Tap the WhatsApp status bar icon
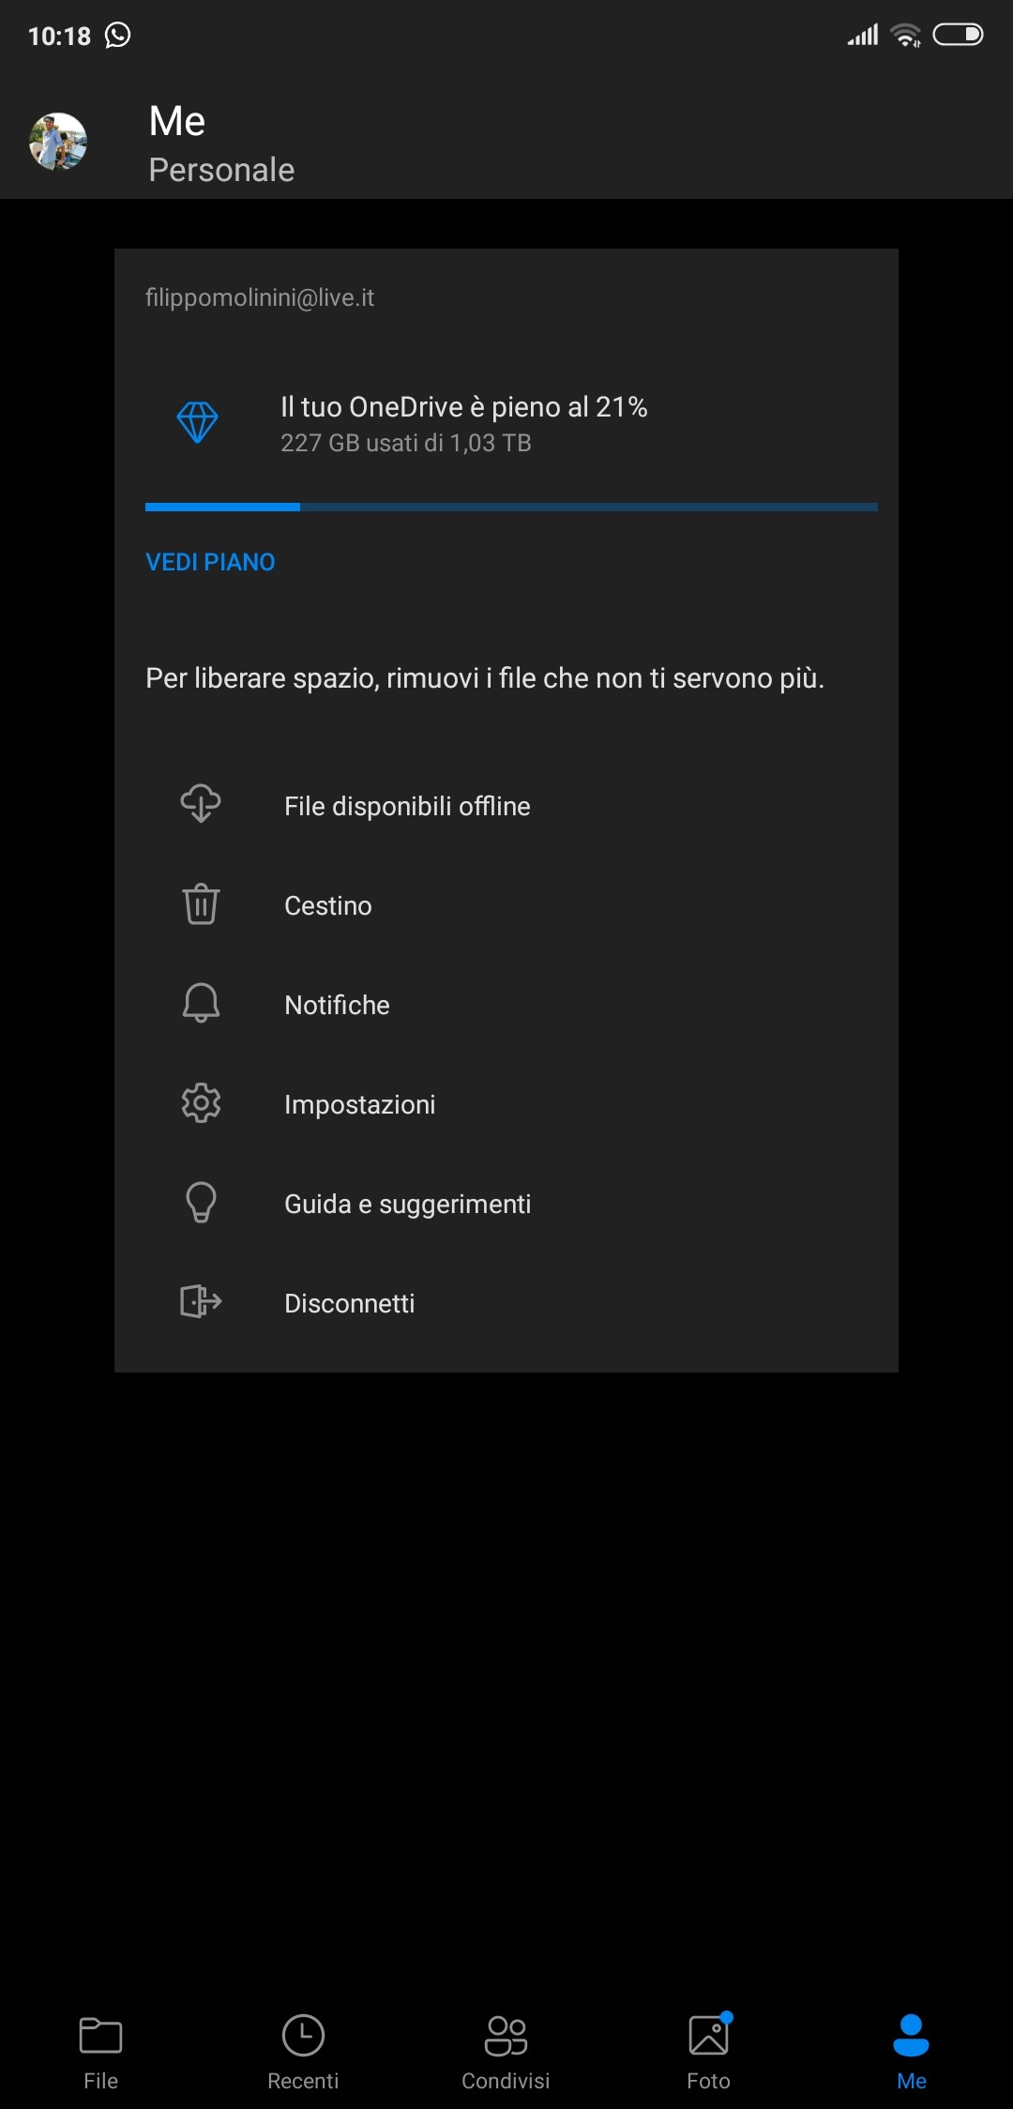The height and width of the screenshot is (2109, 1013). pyautogui.click(x=117, y=36)
